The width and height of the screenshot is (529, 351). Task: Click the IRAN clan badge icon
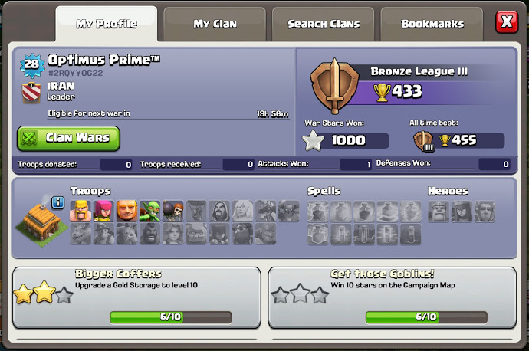pos(31,93)
